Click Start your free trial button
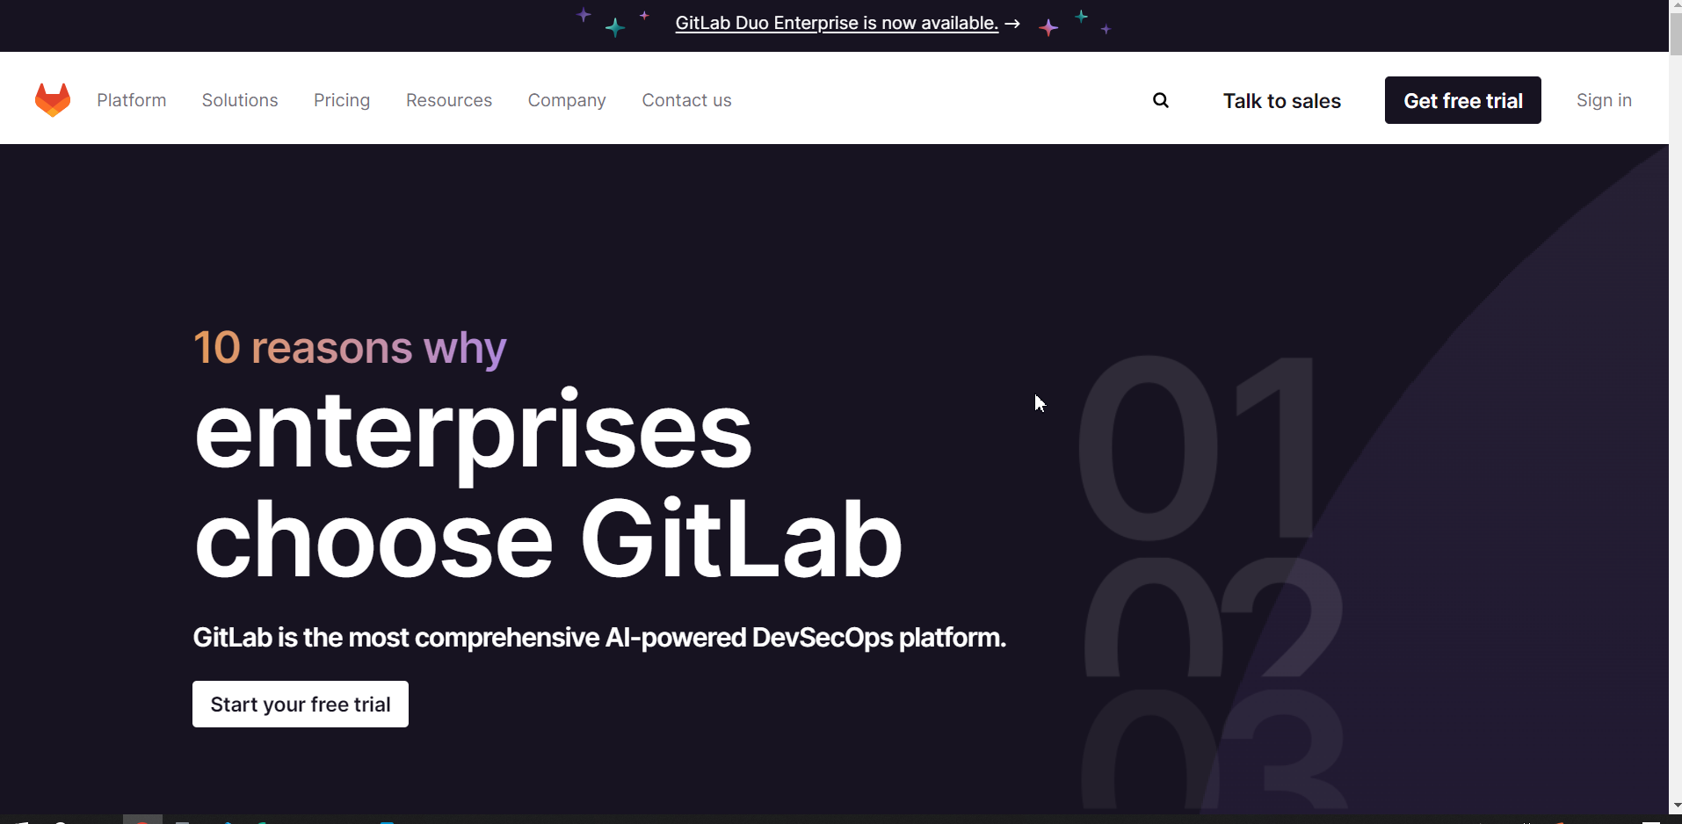Image resolution: width=1682 pixels, height=824 pixels. [x=301, y=704]
